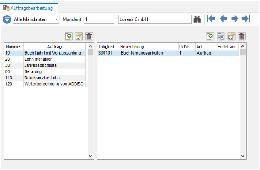Go to next Mandant record arrow
260x170 pixels.
(235, 19)
